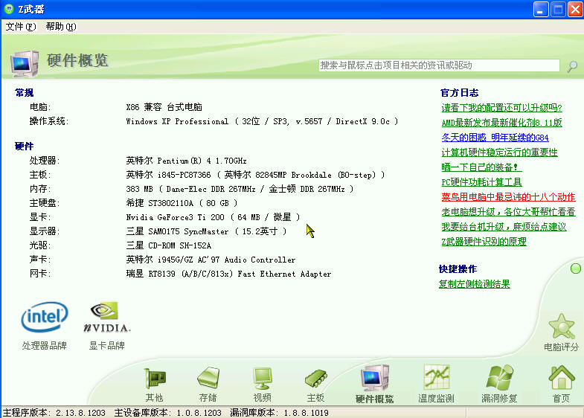Screen dimensions: 584x418
Task: Open the 视频 (Video) section icon
Action: tap(262, 379)
